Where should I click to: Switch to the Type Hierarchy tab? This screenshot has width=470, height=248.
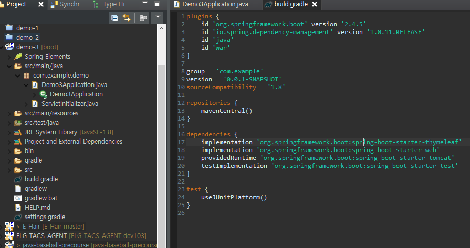click(x=112, y=4)
